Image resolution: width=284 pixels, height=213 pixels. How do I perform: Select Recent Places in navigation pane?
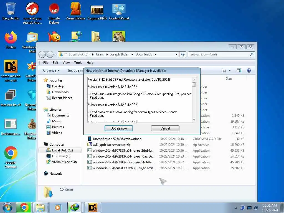click(x=62, y=98)
